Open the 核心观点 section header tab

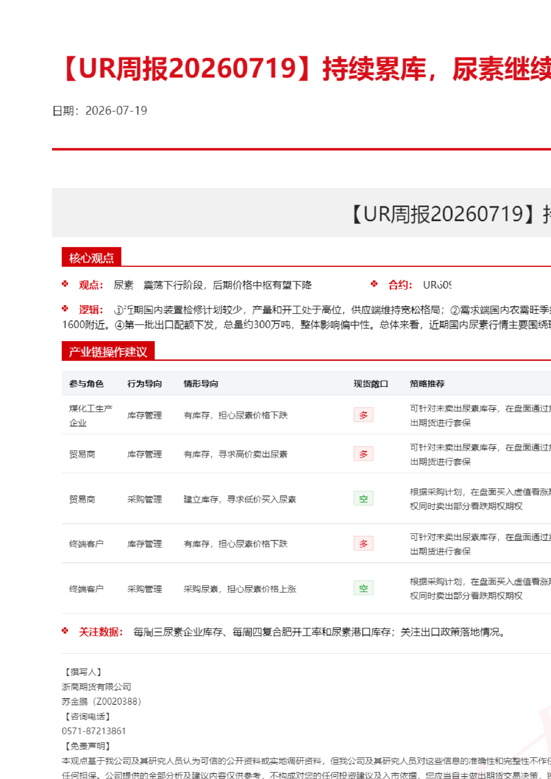[x=91, y=257]
